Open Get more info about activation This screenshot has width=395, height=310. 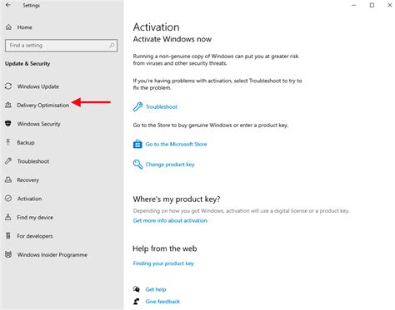tap(170, 220)
